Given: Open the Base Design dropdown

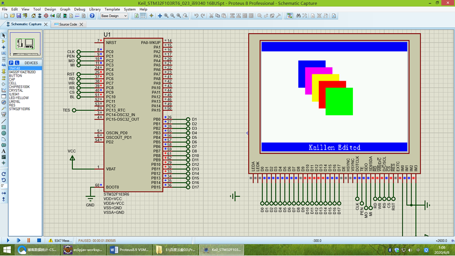Looking at the screenshot, I should 114,16.
